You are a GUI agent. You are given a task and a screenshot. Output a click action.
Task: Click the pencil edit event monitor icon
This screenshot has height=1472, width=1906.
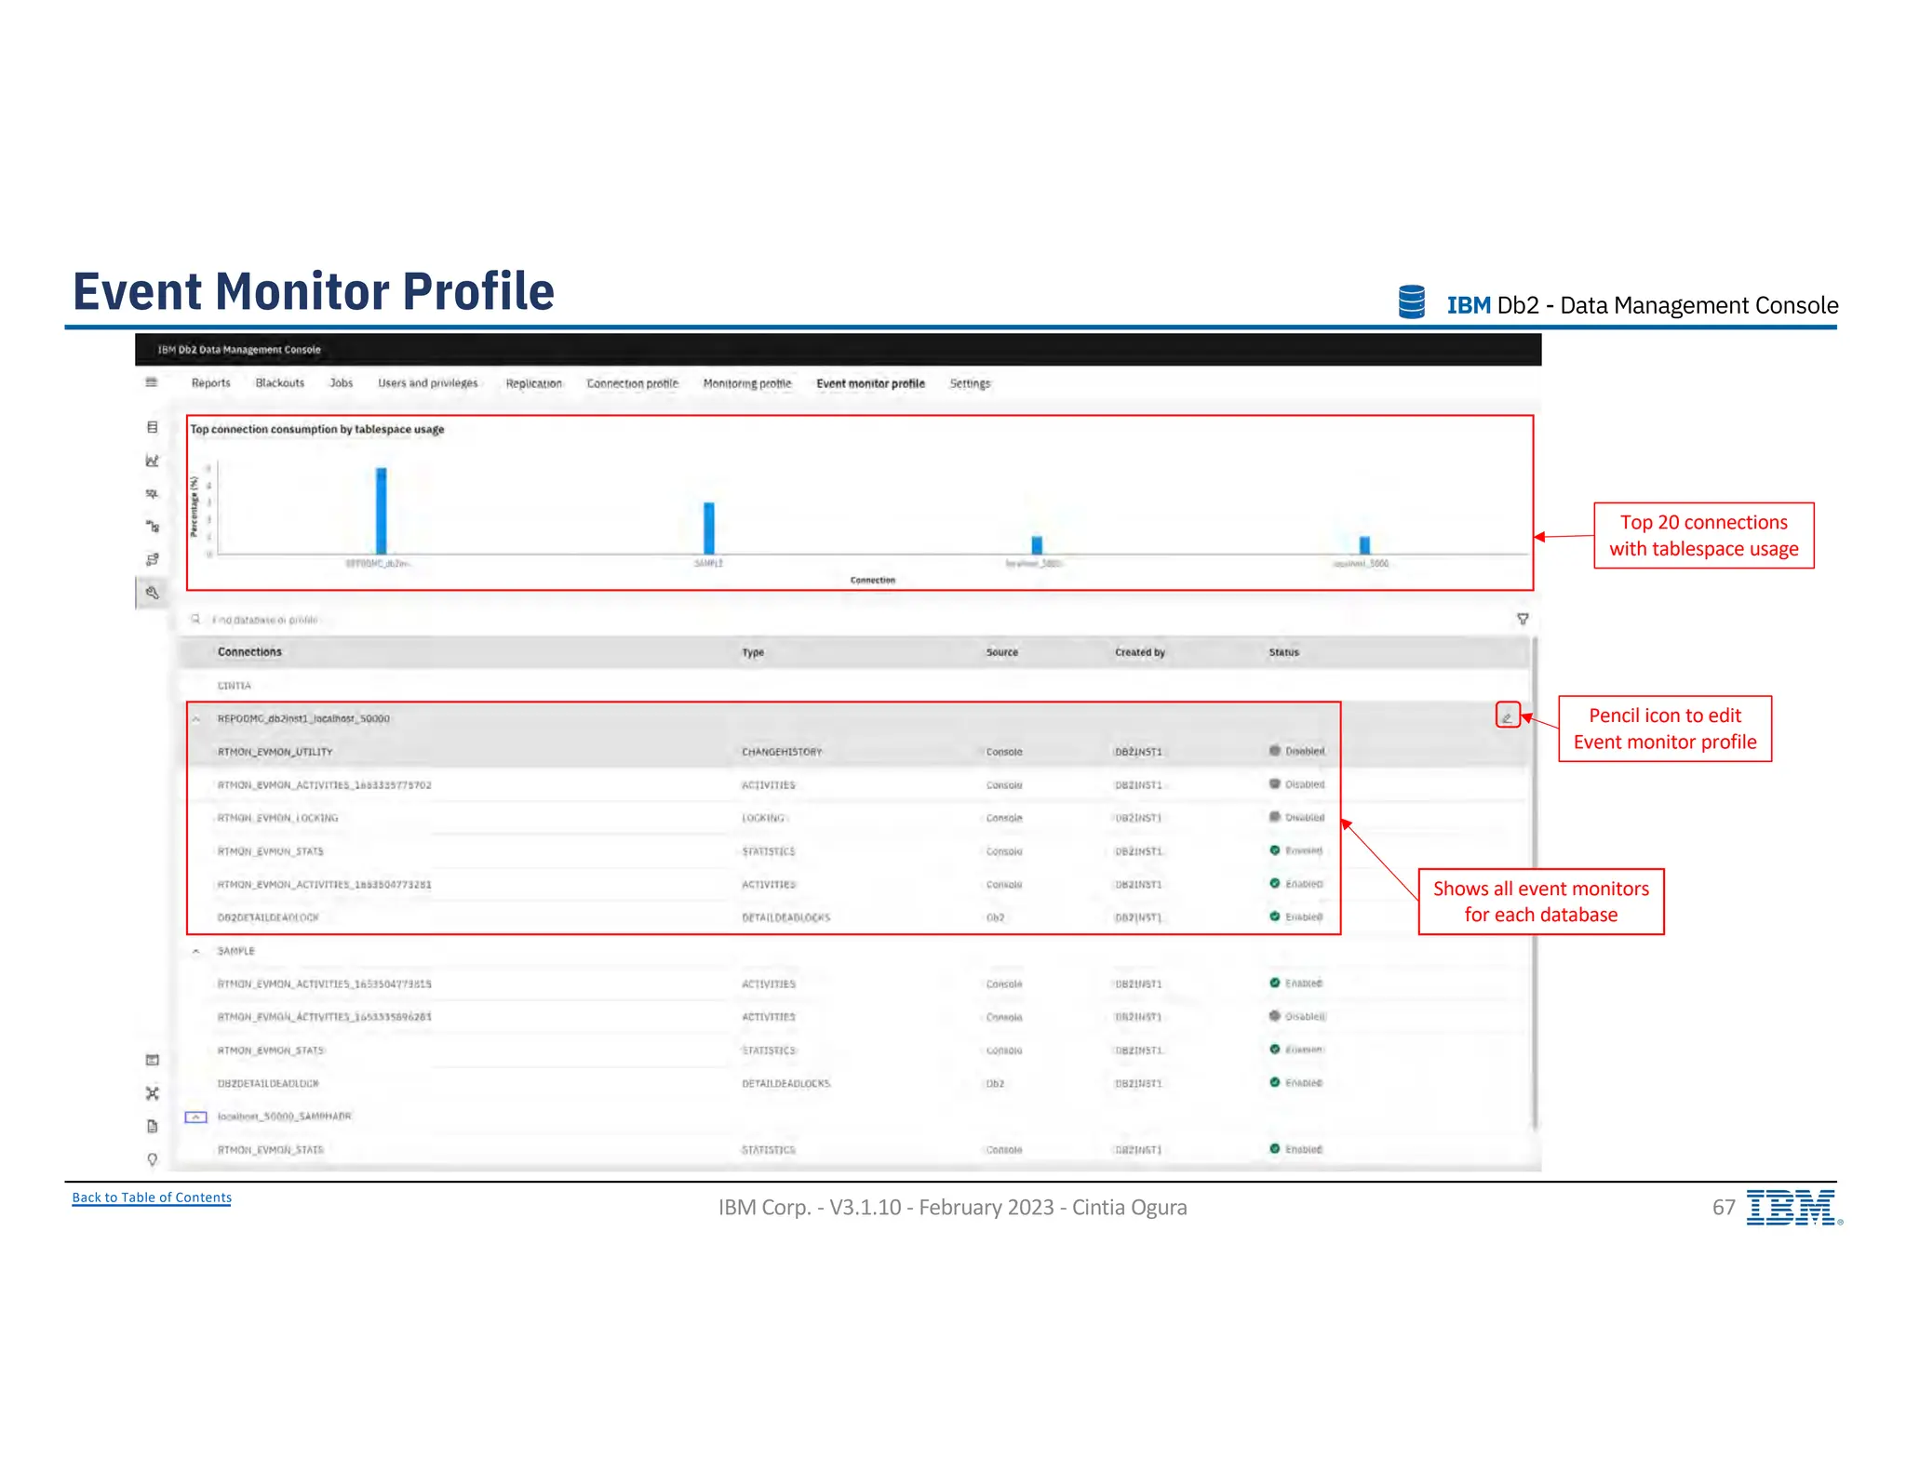click(1507, 716)
